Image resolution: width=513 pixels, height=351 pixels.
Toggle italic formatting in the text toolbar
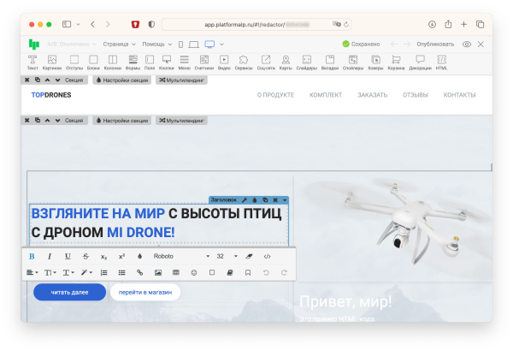(50, 256)
